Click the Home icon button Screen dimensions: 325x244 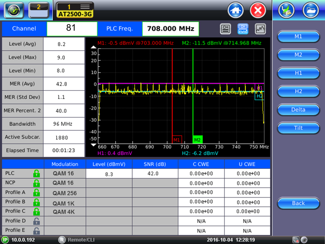[236, 10]
